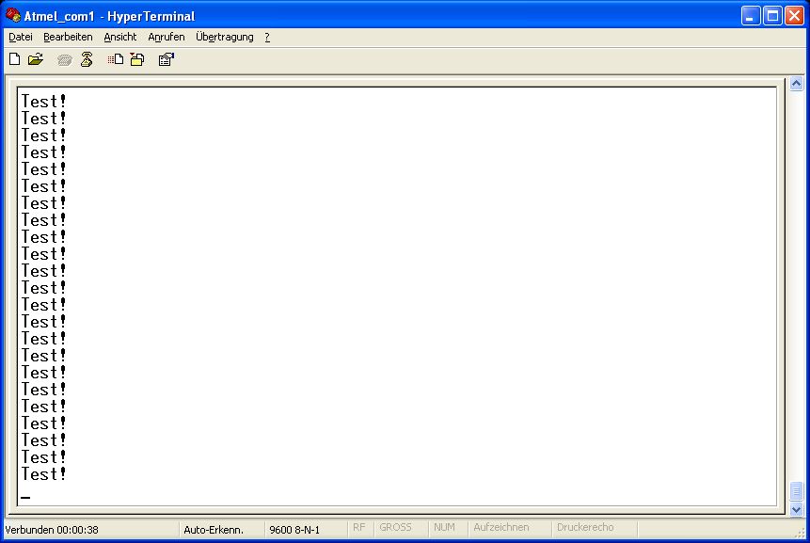Click the window resize grip corner
Screen dimensions: 810x543
pyautogui.click(x=802, y=532)
